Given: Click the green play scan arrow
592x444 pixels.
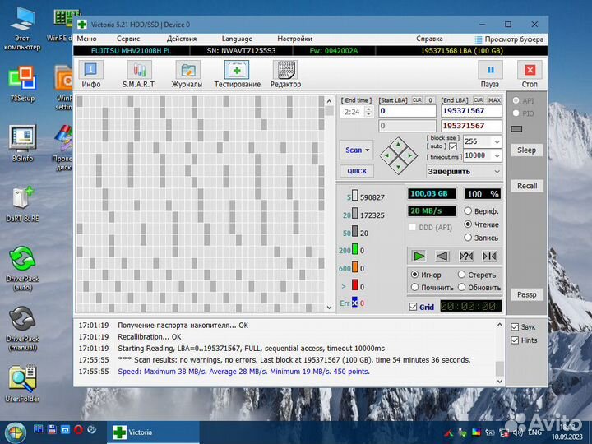Looking at the screenshot, I should [419, 256].
